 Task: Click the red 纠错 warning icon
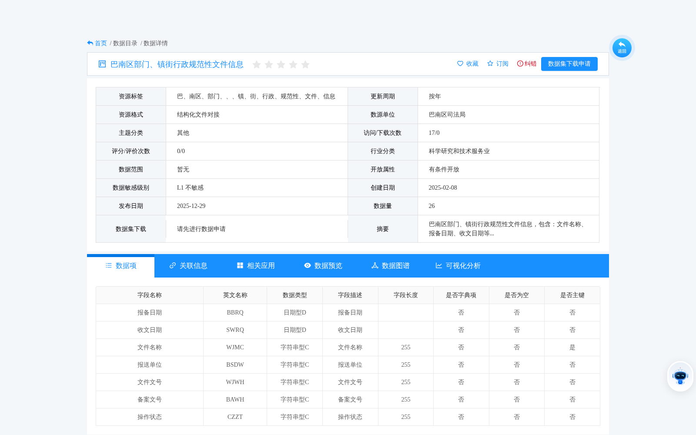tap(520, 64)
